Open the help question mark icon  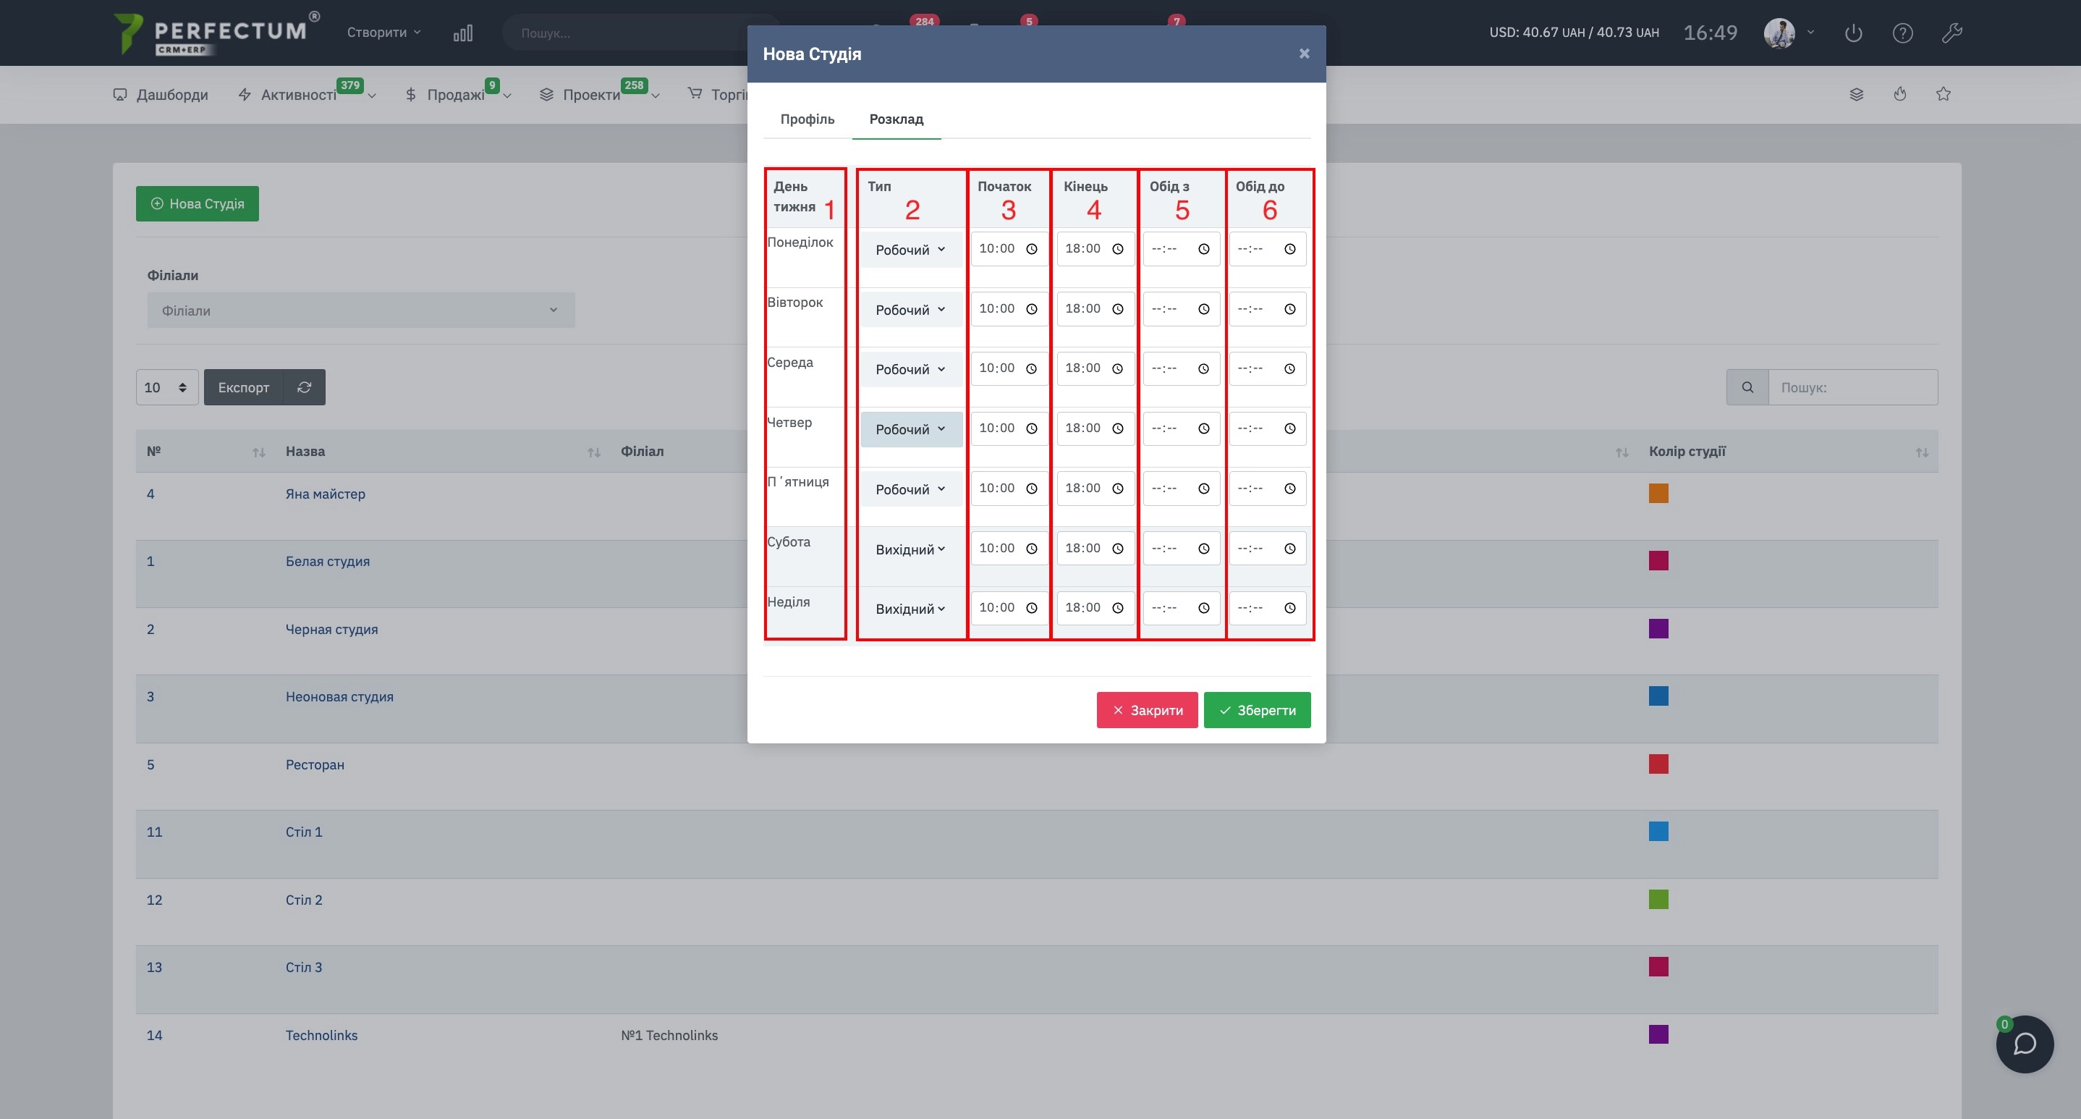click(1902, 33)
